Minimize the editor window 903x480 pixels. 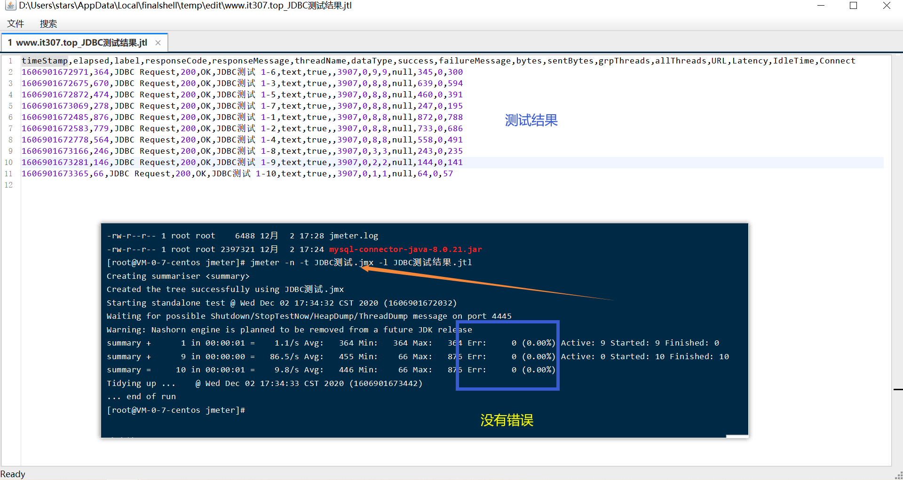click(821, 6)
